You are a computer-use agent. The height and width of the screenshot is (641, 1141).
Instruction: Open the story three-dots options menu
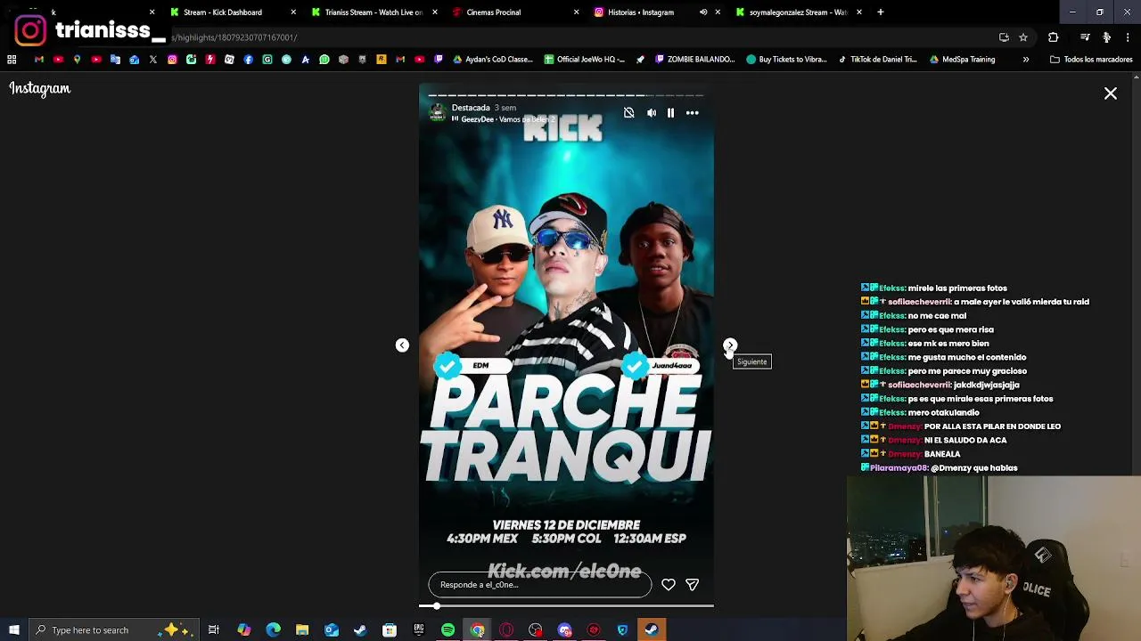coord(692,113)
